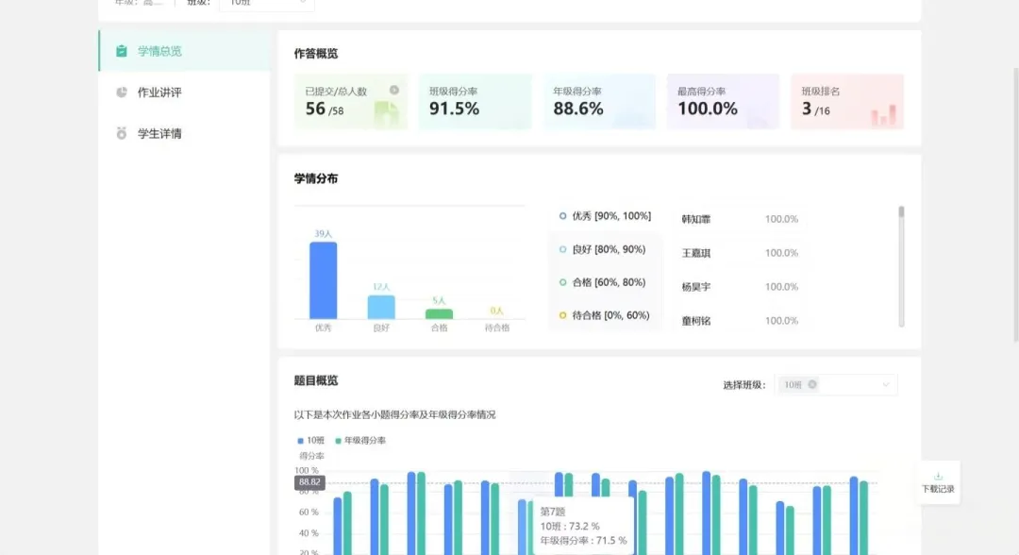1019x555 pixels.
Task: Click the 第7题 tooltip in the chart
Action: tap(583, 526)
